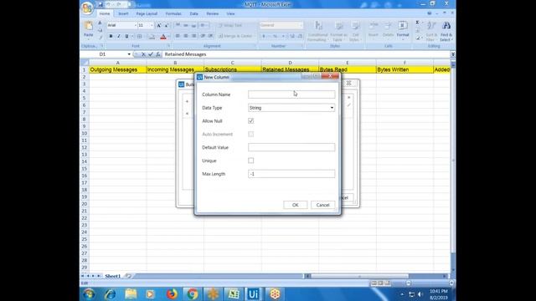Click the Merge & Center button
536x301 pixels.
point(236,36)
